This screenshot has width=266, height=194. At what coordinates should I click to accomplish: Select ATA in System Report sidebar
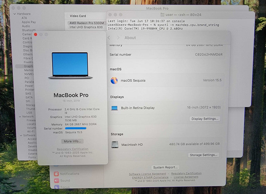tap(24, 18)
